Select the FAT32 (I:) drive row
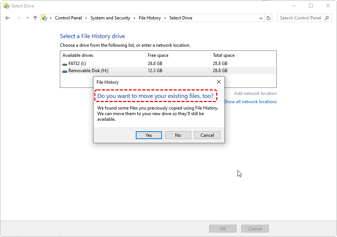The image size is (337, 237). point(168,64)
